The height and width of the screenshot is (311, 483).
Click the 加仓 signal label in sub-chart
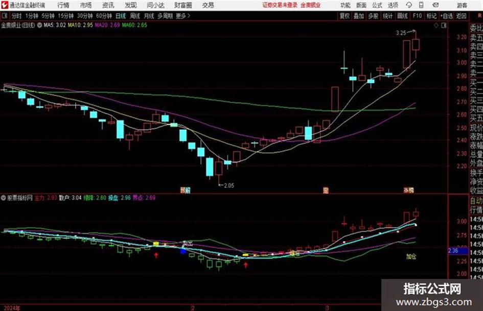click(x=411, y=256)
